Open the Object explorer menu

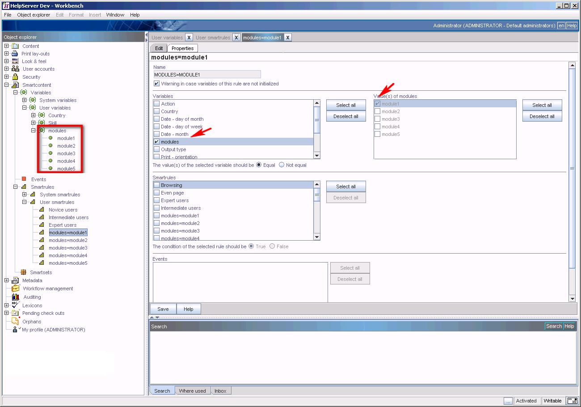click(x=34, y=15)
